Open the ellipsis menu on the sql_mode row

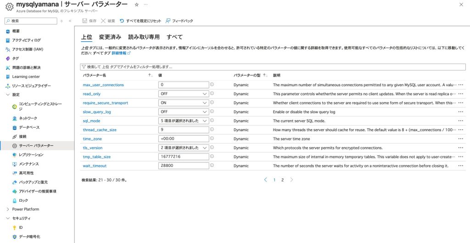point(461,121)
